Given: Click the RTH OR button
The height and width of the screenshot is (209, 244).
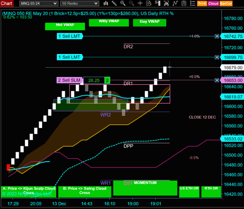Looking at the screenshot, I should pyautogui.click(x=211, y=192).
